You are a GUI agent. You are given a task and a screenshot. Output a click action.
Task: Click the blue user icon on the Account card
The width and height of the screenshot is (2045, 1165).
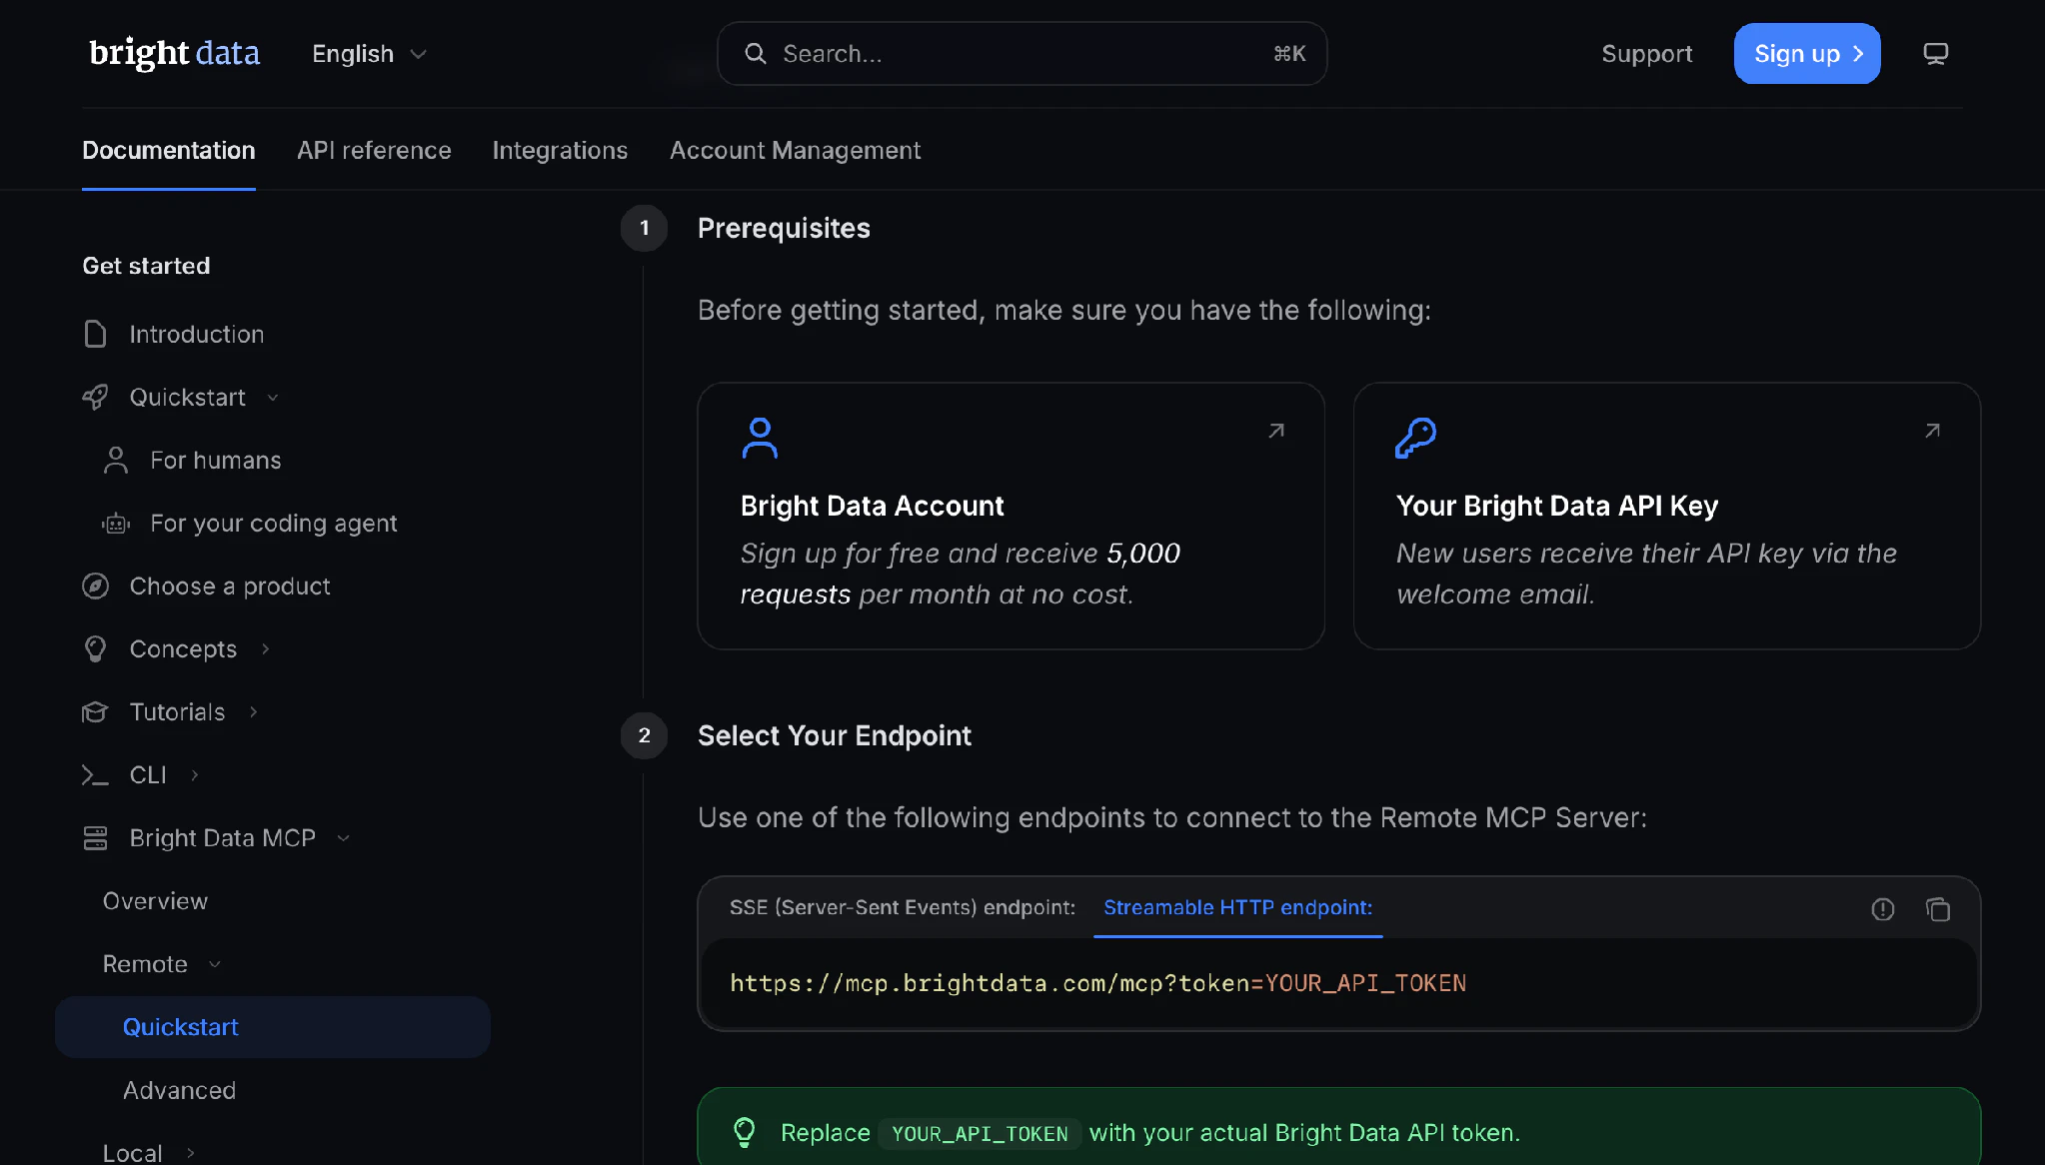(x=760, y=438)
